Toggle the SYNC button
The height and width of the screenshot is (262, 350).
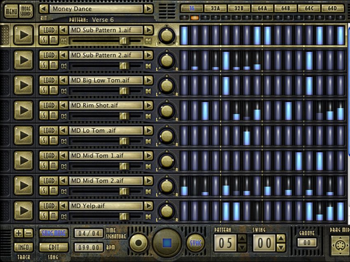[195, 243]
